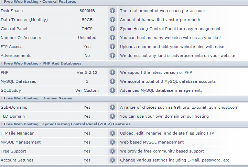Screen dimensions: 248x167
Task: Click the 'Ver Custom' SQLBuddy value
Action: 87,90
